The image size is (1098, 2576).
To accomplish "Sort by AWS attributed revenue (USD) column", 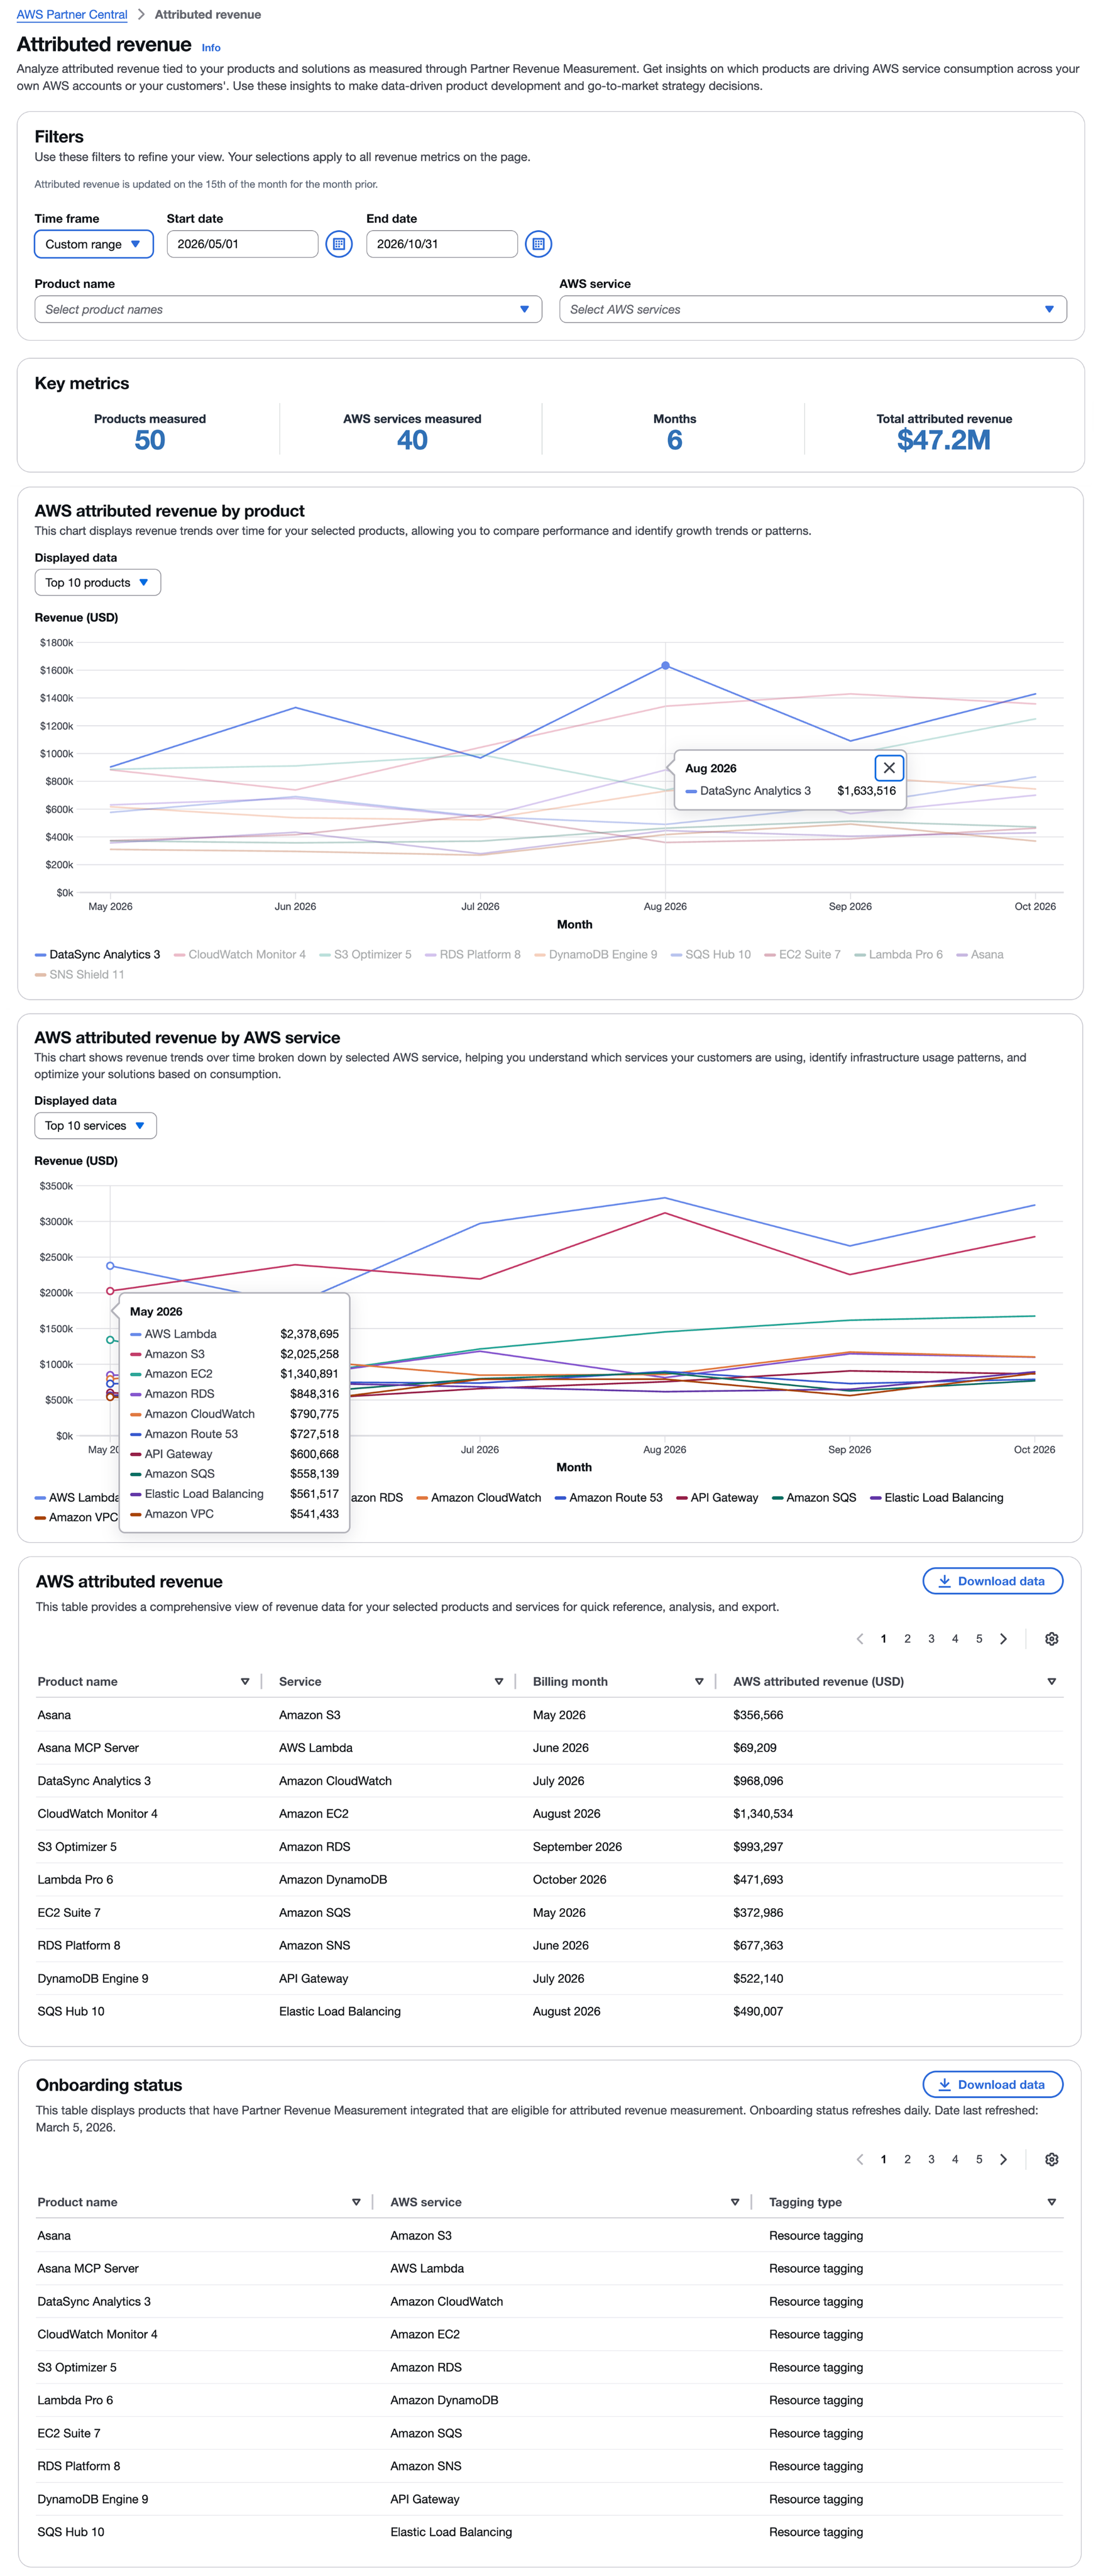I will [x=1051, y=1682].
